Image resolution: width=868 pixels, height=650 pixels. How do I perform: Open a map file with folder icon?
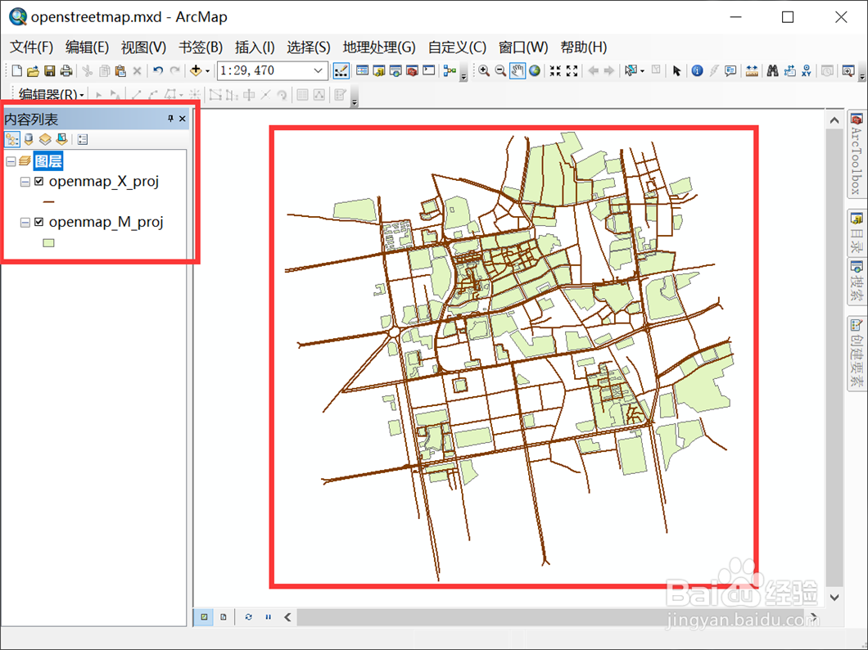(x=34, y=70)
